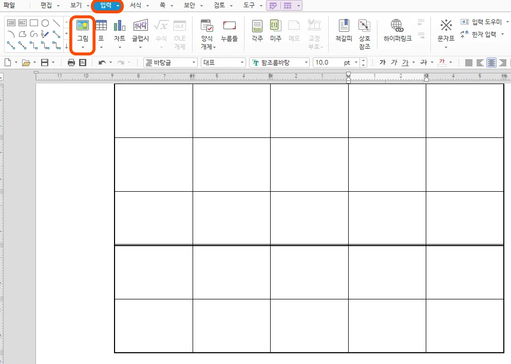The image size is (511, 364).
Task: Open the 보안 menu
Action: (190, 5)
